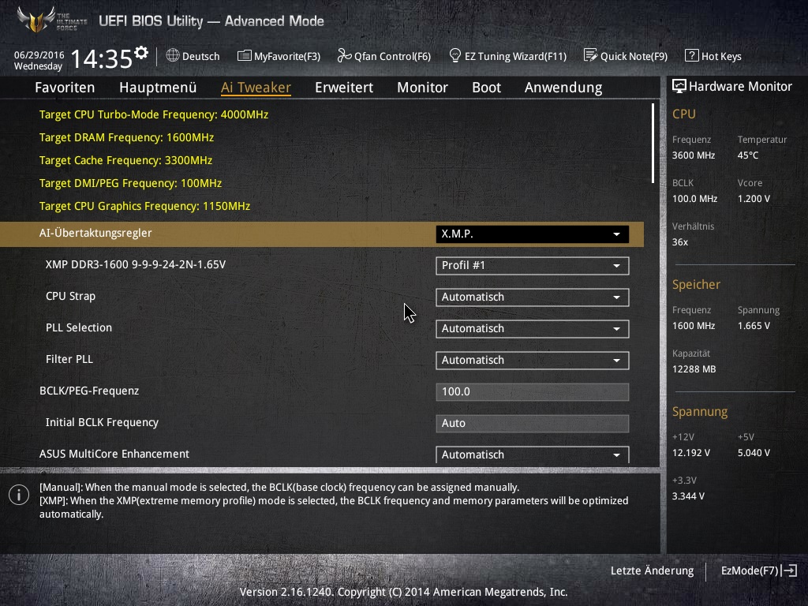
Task: Select the Filter PLL label
Action: (x=69, y=359)
